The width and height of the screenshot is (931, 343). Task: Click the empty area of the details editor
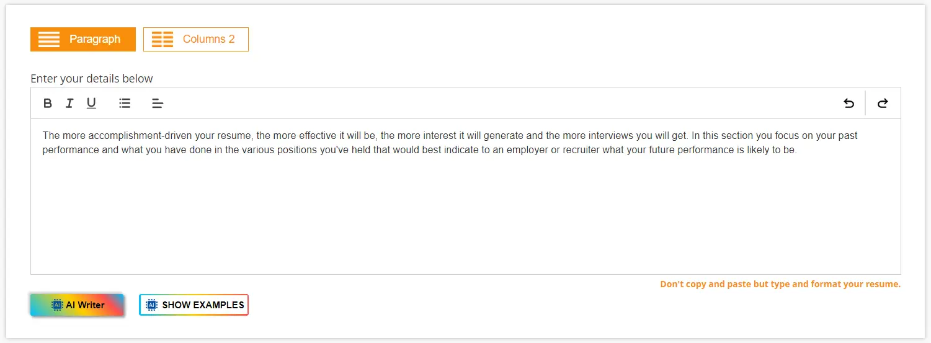click(465, 217)
